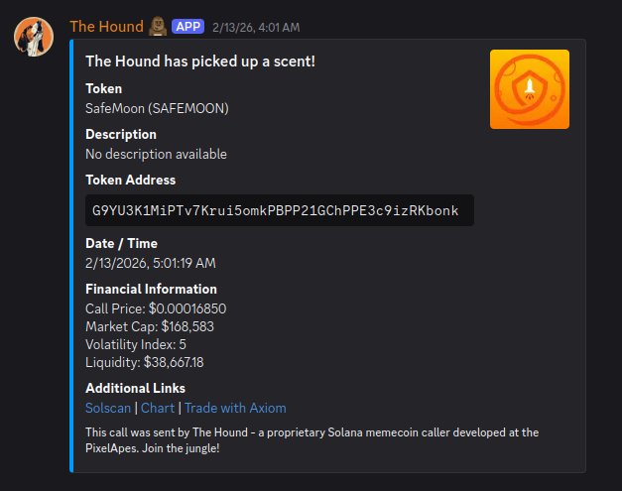Click the SafeMoon (SAFEMOON) token name
Viewport: 622px width, 491px height.
pos(150,108)
